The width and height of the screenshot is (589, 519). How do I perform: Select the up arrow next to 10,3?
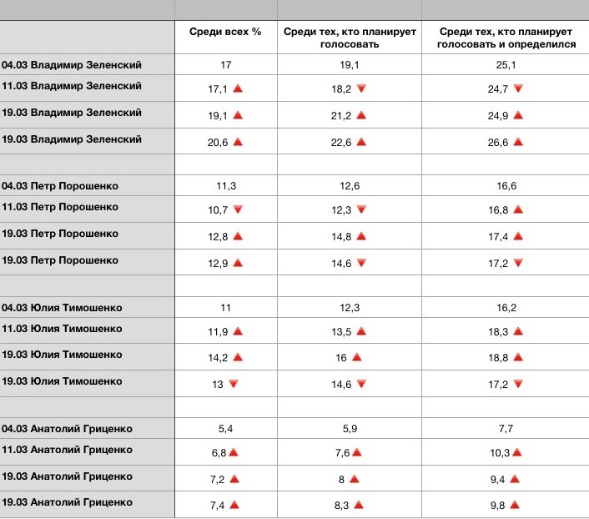point(517,452)
